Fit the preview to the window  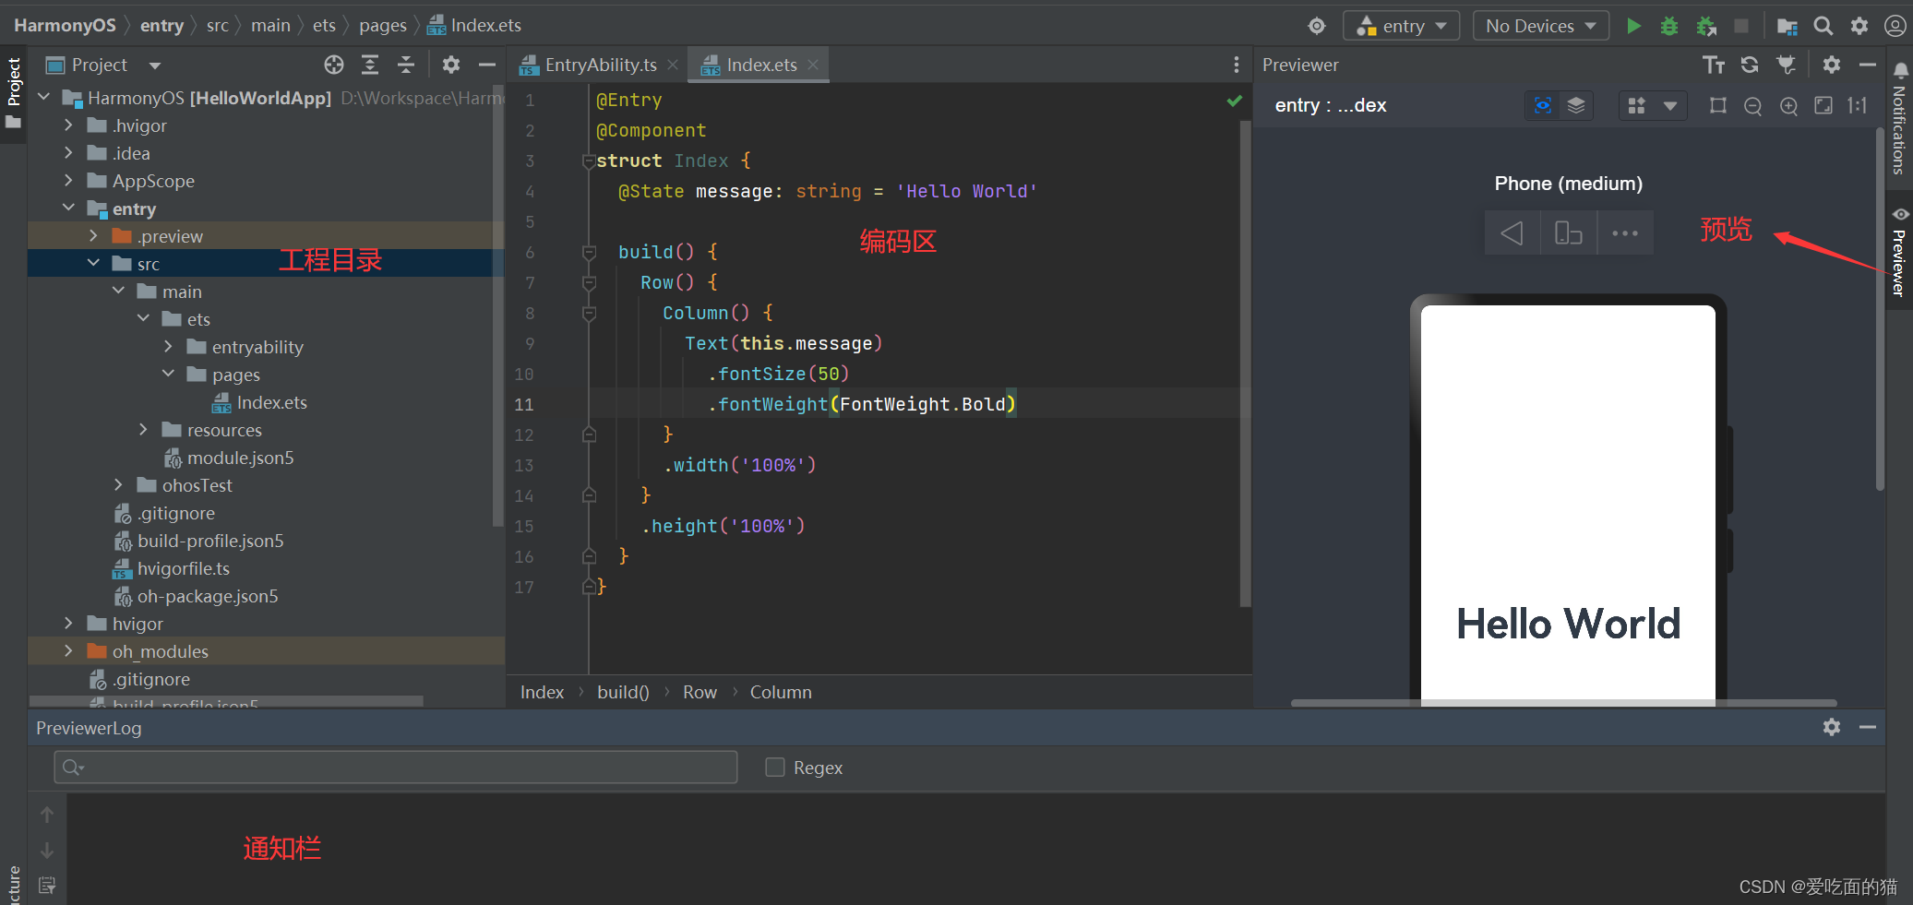tap(1823, 106)
